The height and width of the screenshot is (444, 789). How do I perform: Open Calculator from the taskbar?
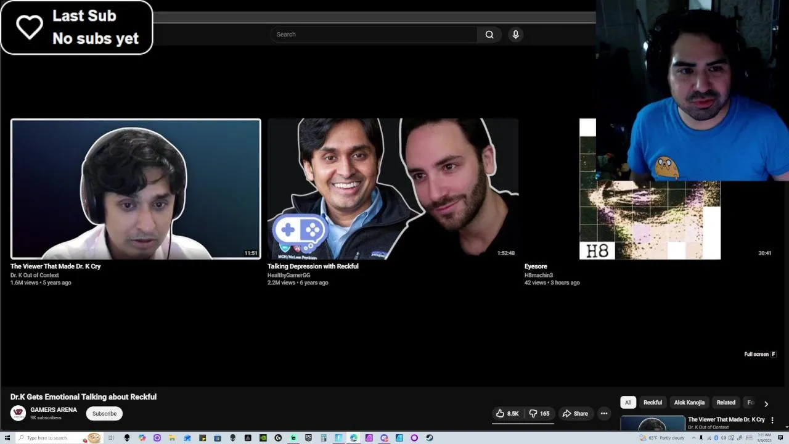(x=323, y=438)
